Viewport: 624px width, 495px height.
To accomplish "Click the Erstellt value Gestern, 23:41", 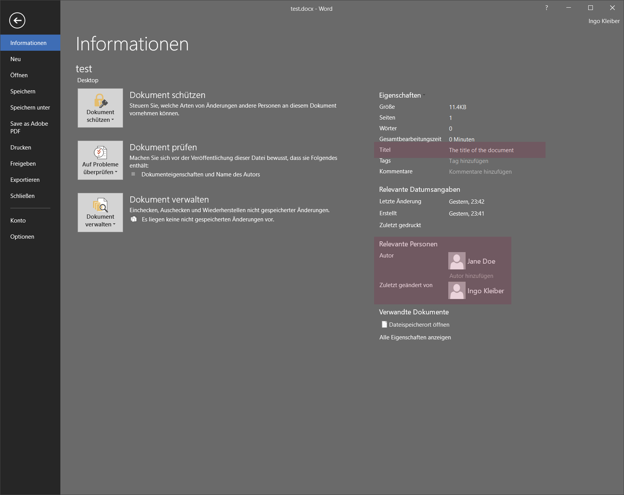I will [x=466, y=213].
